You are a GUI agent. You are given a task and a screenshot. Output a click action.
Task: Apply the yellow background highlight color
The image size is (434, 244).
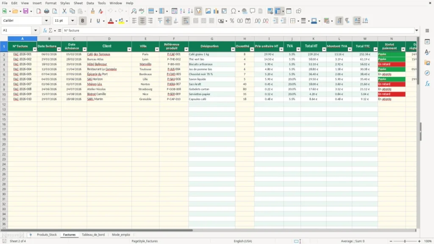coord(121,21)
